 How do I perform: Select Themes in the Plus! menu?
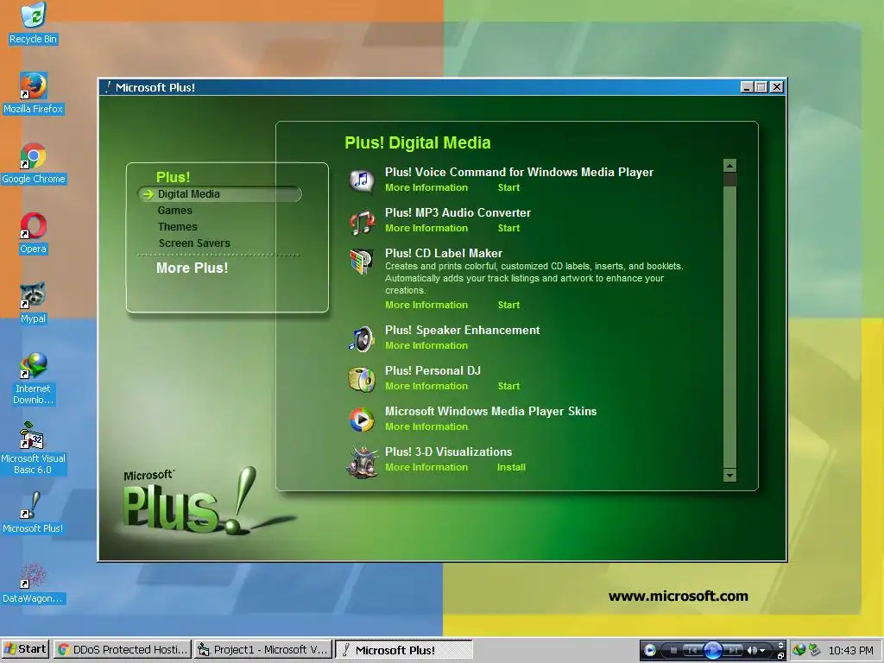coord(178,227)
